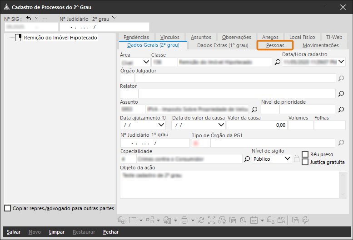This screenshot has width=353, height=240.
Task: Open the Classe search magnifier
Action: (x=277, y=62)
